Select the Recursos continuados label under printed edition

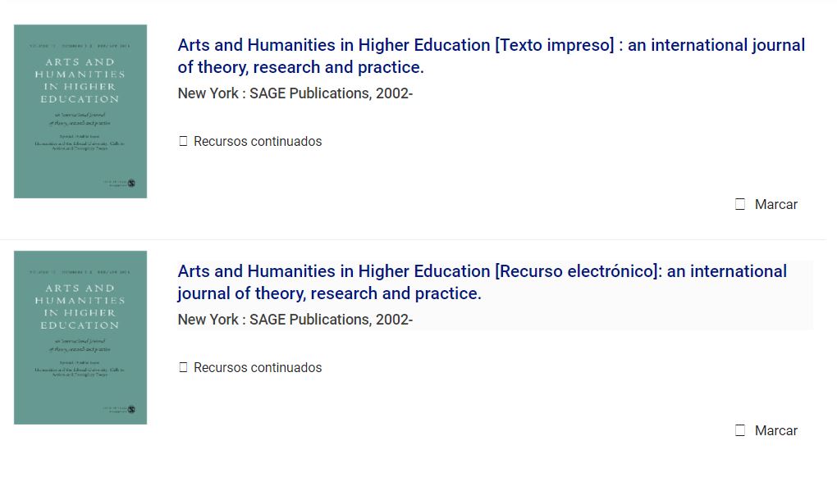258,142
